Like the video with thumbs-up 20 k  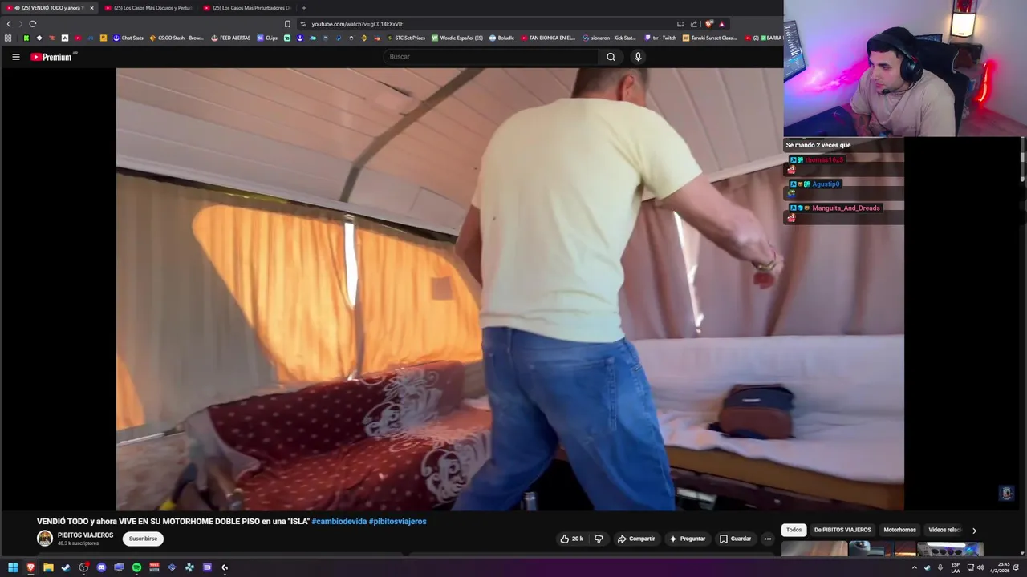[571, 539]
